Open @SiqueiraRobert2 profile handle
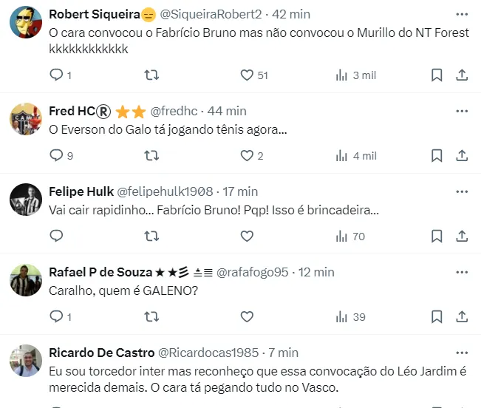This screenshot has width=481, height=408. pyautogui.click(x=211, y=14)
